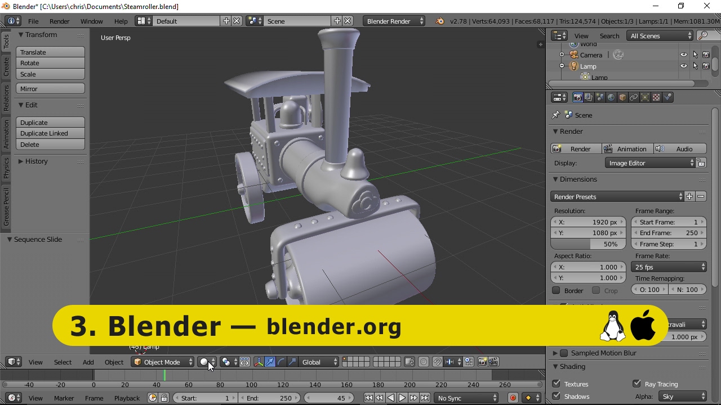The image size is (721, 405).
Task: Open the Render Presets dropdown
Action: 617,196
